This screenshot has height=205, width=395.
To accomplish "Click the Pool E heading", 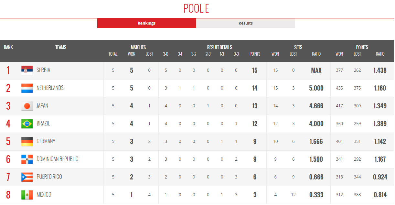I will tap(196, 8).
